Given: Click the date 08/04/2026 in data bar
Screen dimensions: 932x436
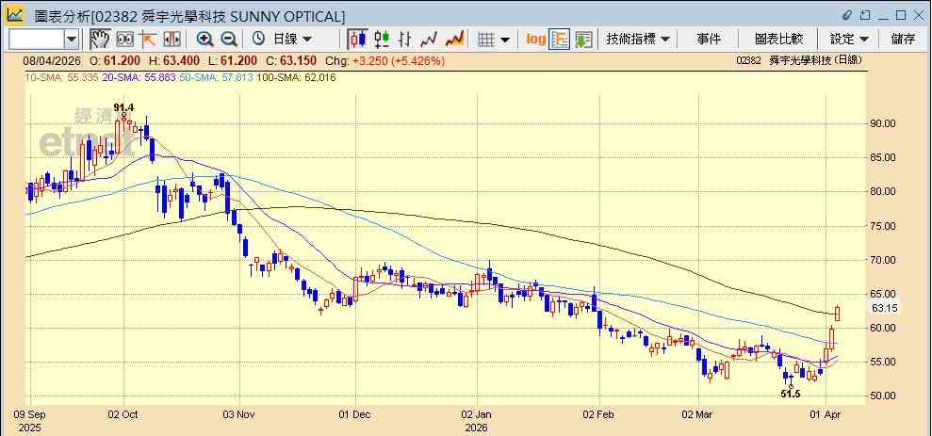Looking at the screenshot, I should coord(51,60).
